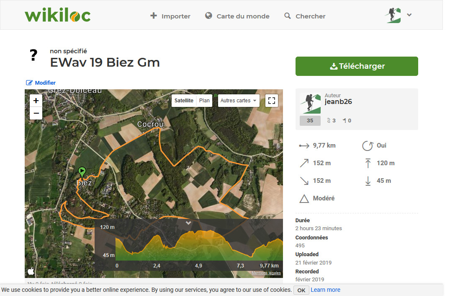Open the map in fullscreen

272,101
